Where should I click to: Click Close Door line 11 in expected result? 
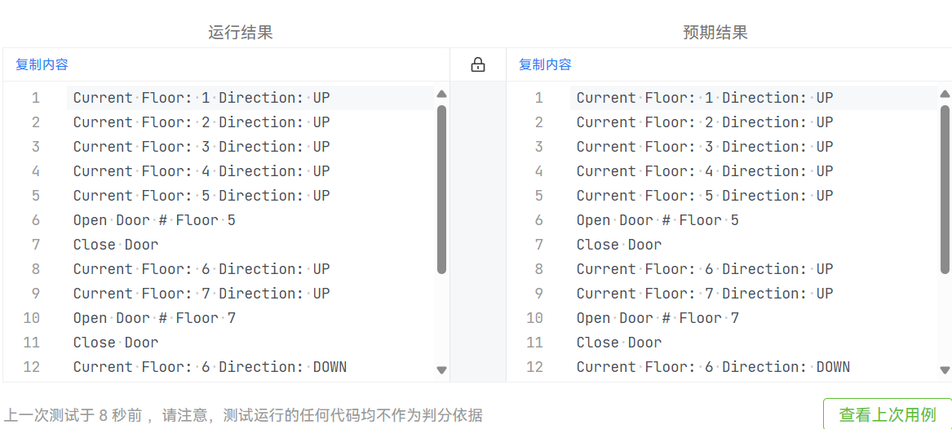pyautogui.click(x=618, y=343)
